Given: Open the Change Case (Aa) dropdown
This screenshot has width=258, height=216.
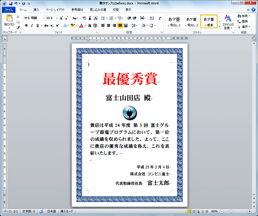Looking at the screenshot, I should point(75,18).
